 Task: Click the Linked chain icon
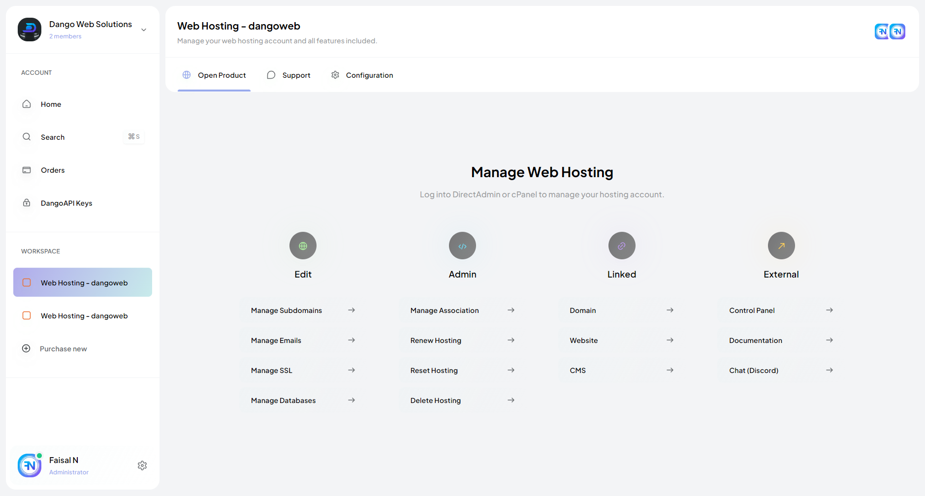622,246
